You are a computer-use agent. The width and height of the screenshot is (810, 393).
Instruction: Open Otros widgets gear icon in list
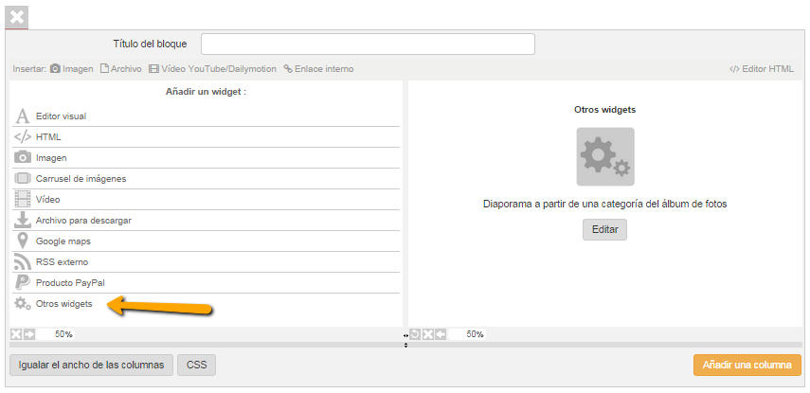pos(22,304)
